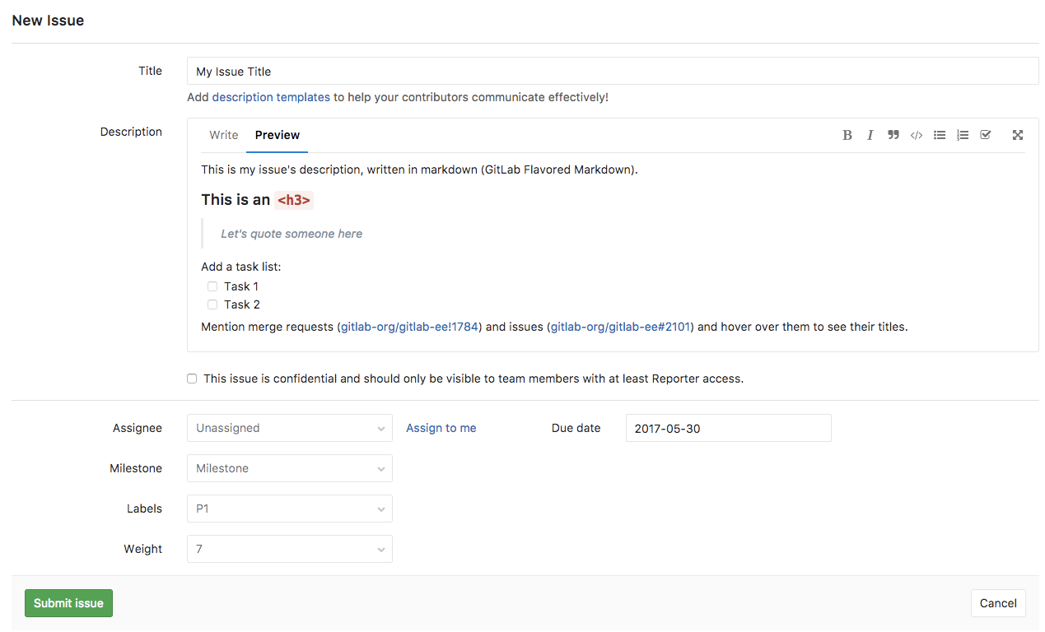
Task: Expand the editor to fullscreen mode
Action: point(1018,135)
